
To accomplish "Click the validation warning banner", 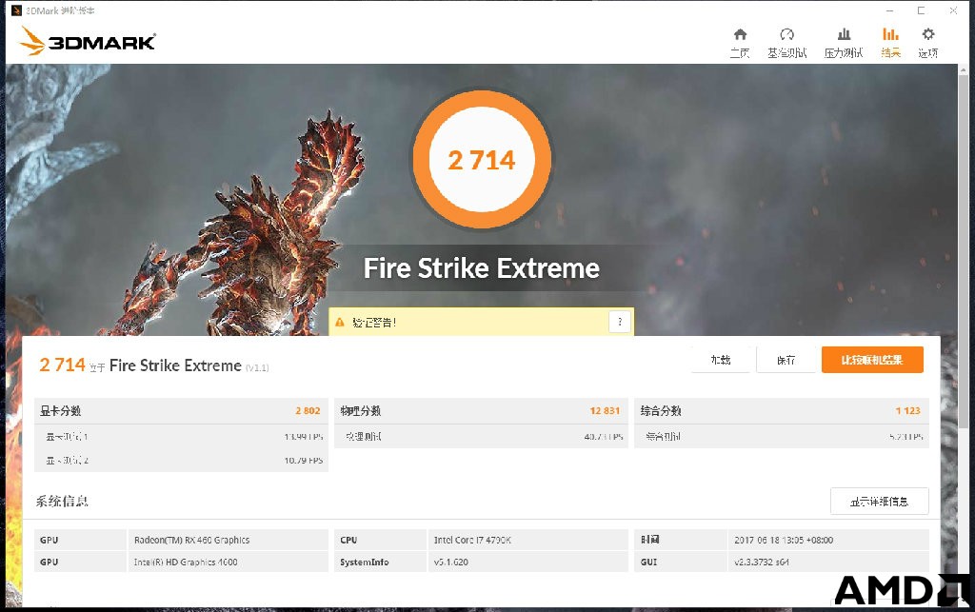I will [x=481, y=322].
